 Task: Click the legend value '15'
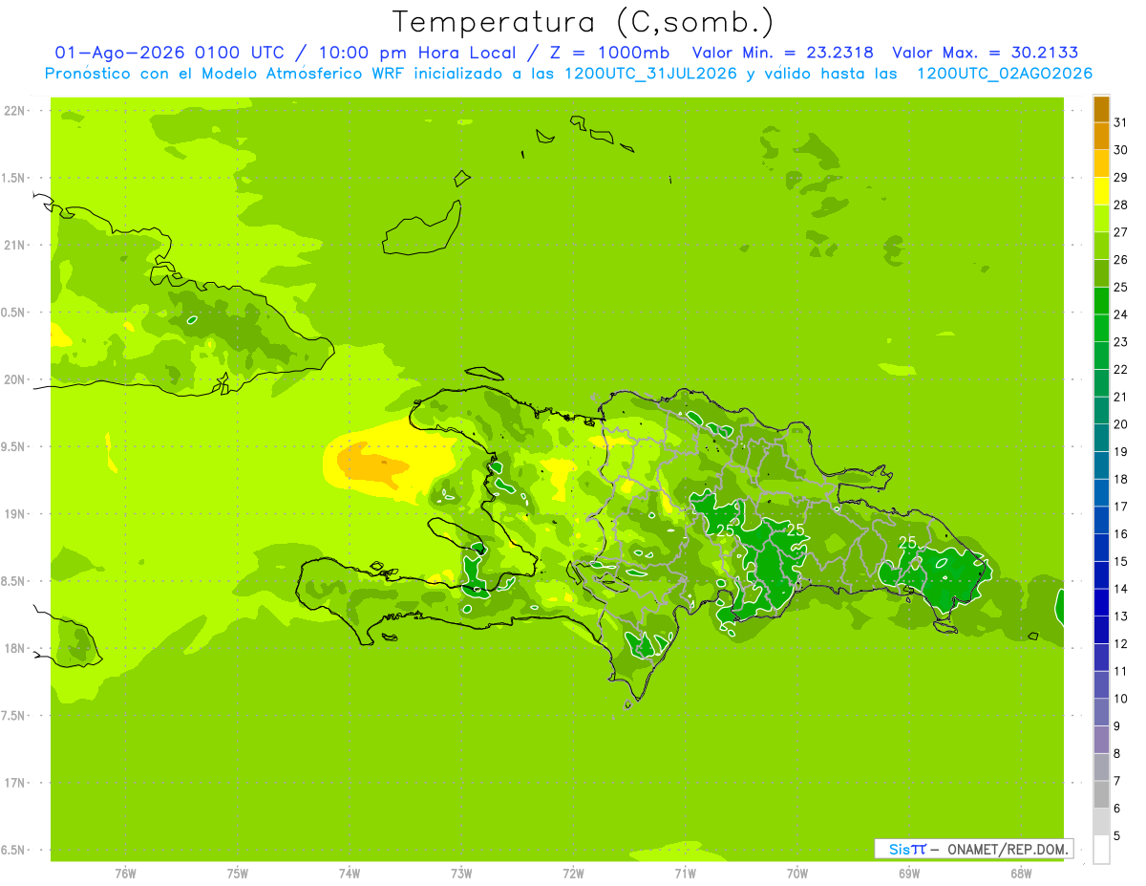1120,561
